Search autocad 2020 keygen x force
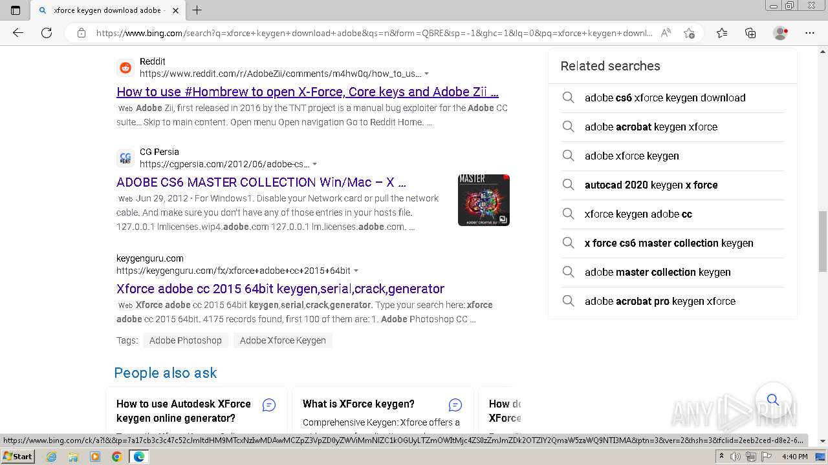 pos(673,185)
